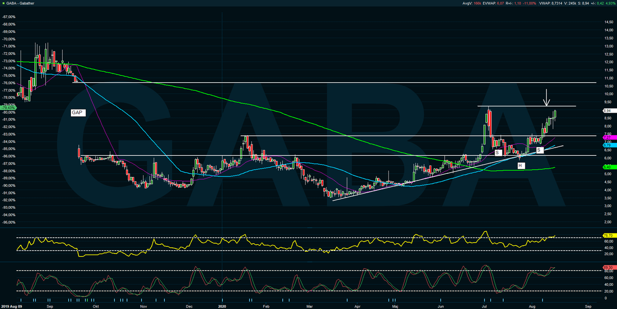Click the Sep label at left of time axis

49,305
